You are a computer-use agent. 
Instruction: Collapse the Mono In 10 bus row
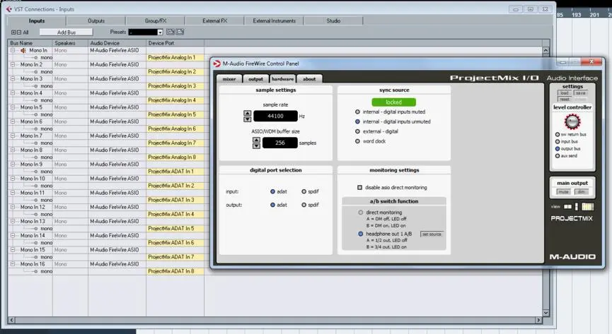pos(13,179)
